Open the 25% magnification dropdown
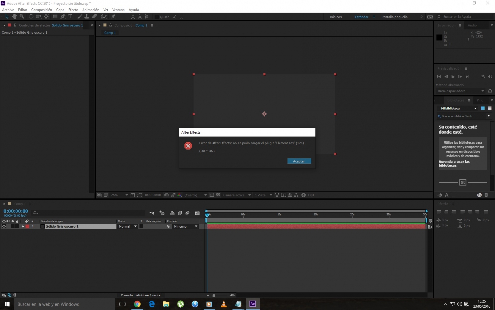Screen dimensions: 495x310 click(119, 195)
